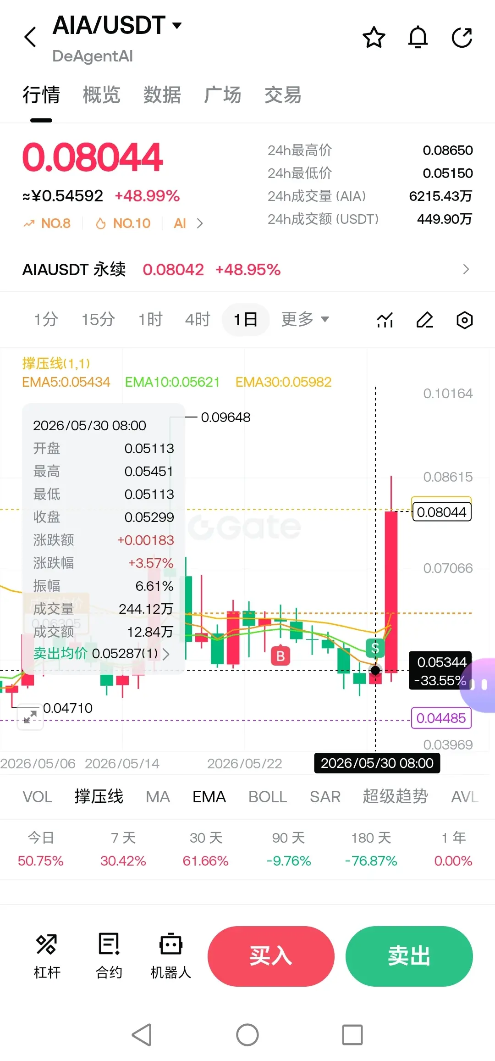
Task: Toggle the SAR indicator
Action: 325,797
